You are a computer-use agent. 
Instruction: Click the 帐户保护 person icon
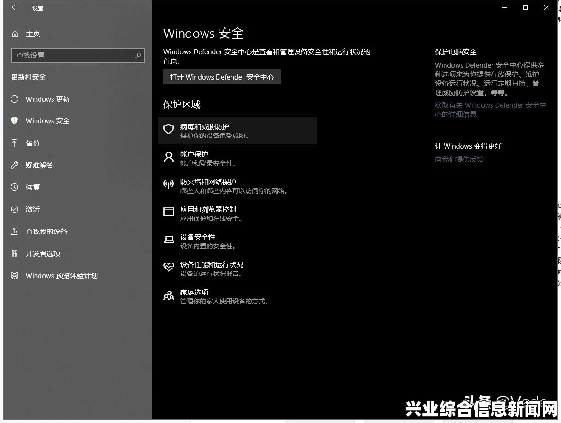tap(169, 157)
